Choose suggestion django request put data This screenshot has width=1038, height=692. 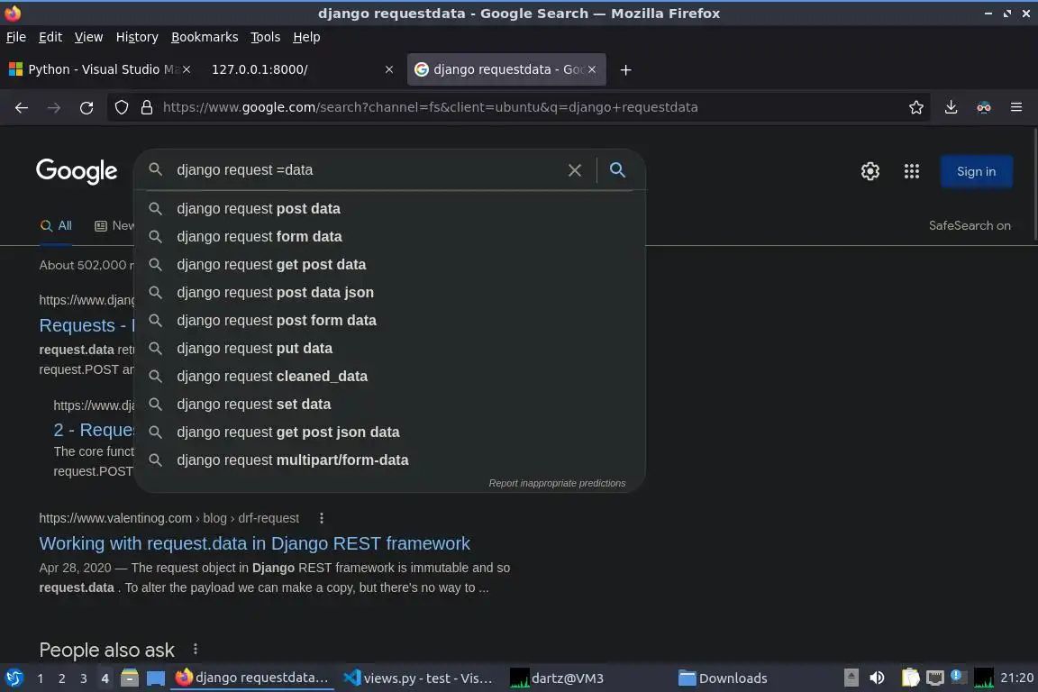(389, 349)
